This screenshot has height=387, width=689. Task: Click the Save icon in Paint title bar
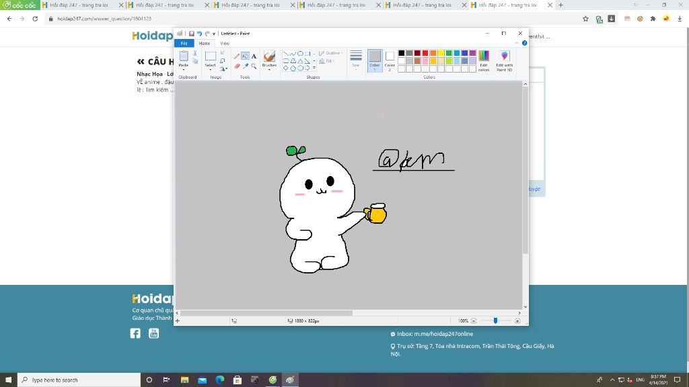192,34
